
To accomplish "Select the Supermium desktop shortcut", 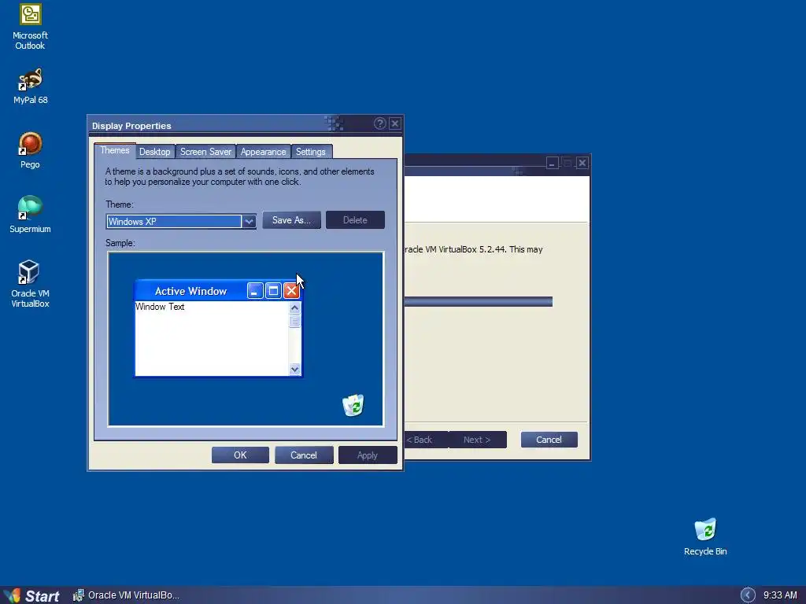I will (31, 214).
